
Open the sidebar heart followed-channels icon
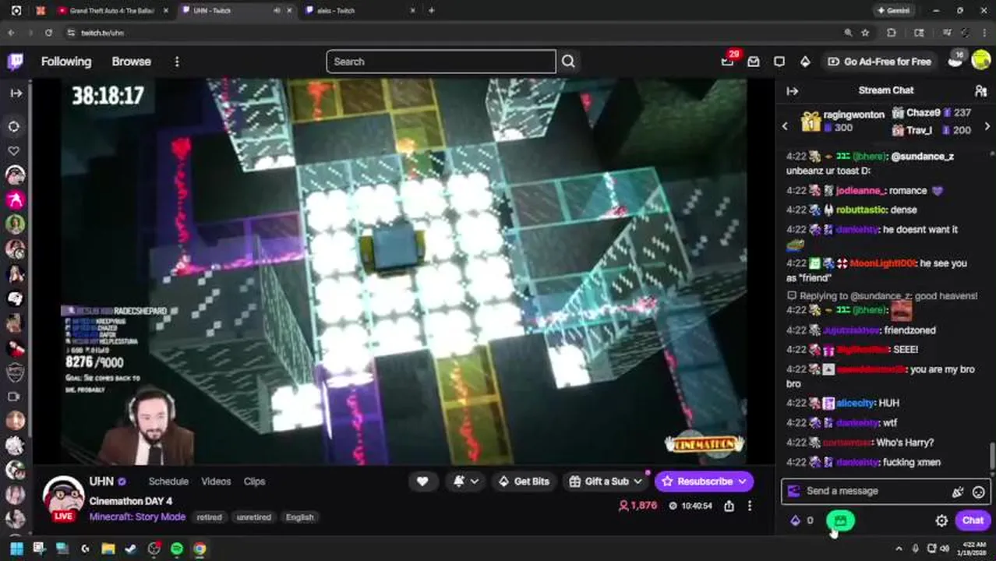click(x=14, y=150)
